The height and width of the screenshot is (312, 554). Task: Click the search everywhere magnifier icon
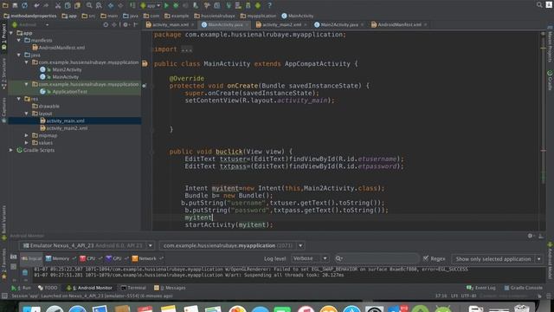tap(539, 4)
